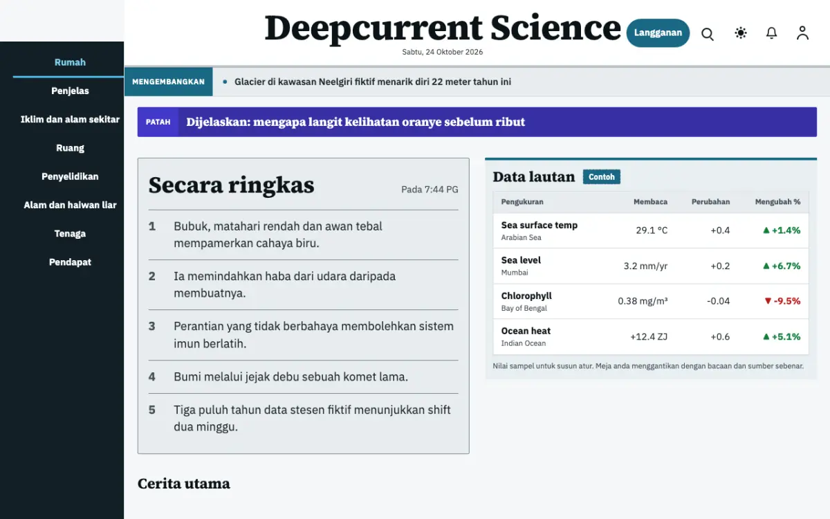The image size is (830, 519).
Task: Open summary item 2 about moving heat
Action: click(x=304, y=284)
